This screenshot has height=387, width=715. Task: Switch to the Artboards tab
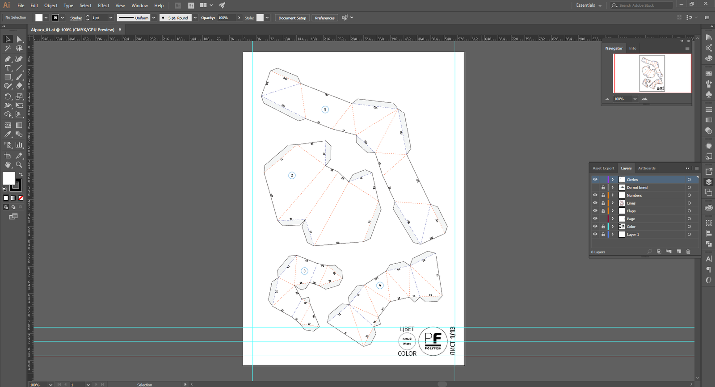coord(647,168)
